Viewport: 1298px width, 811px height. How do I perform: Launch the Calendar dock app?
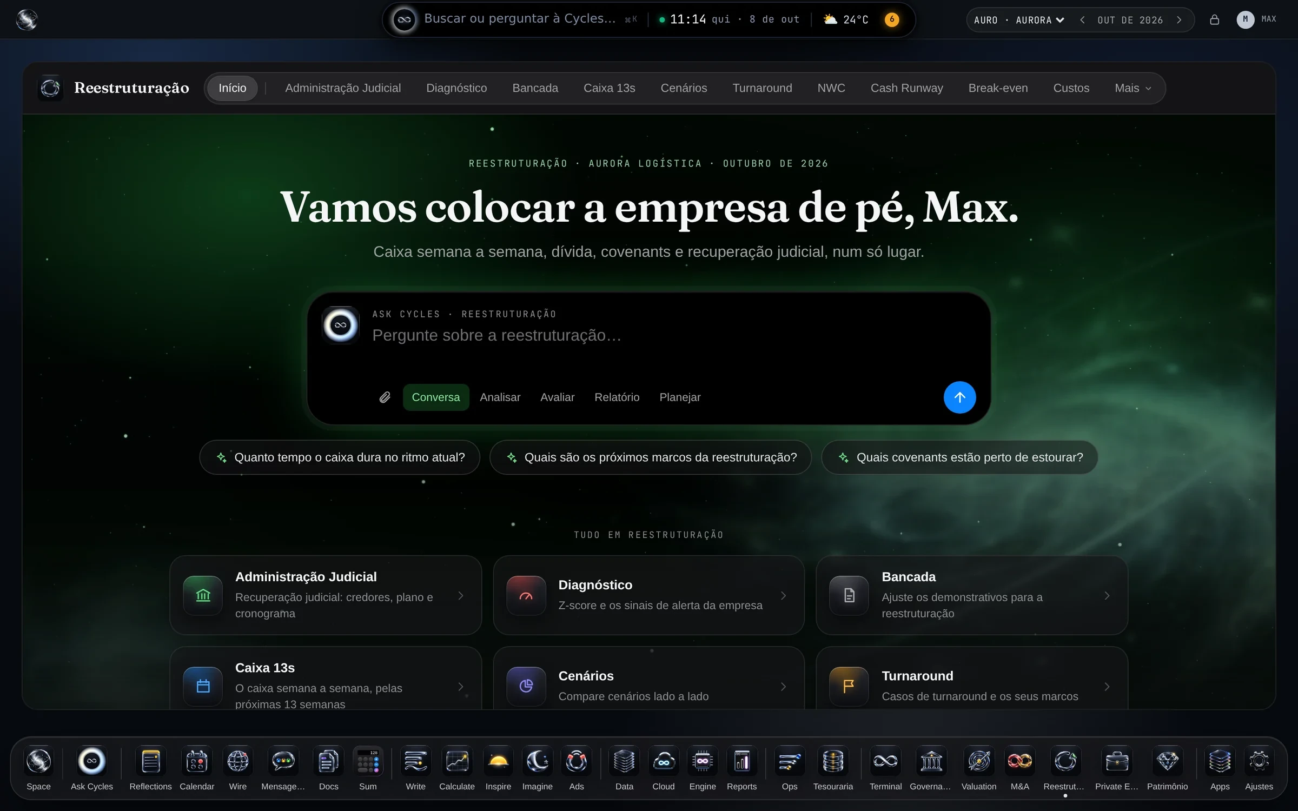click(x=197, y=761)
